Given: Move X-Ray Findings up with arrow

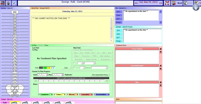Looking at the screenshot, I should coord(161,49).
